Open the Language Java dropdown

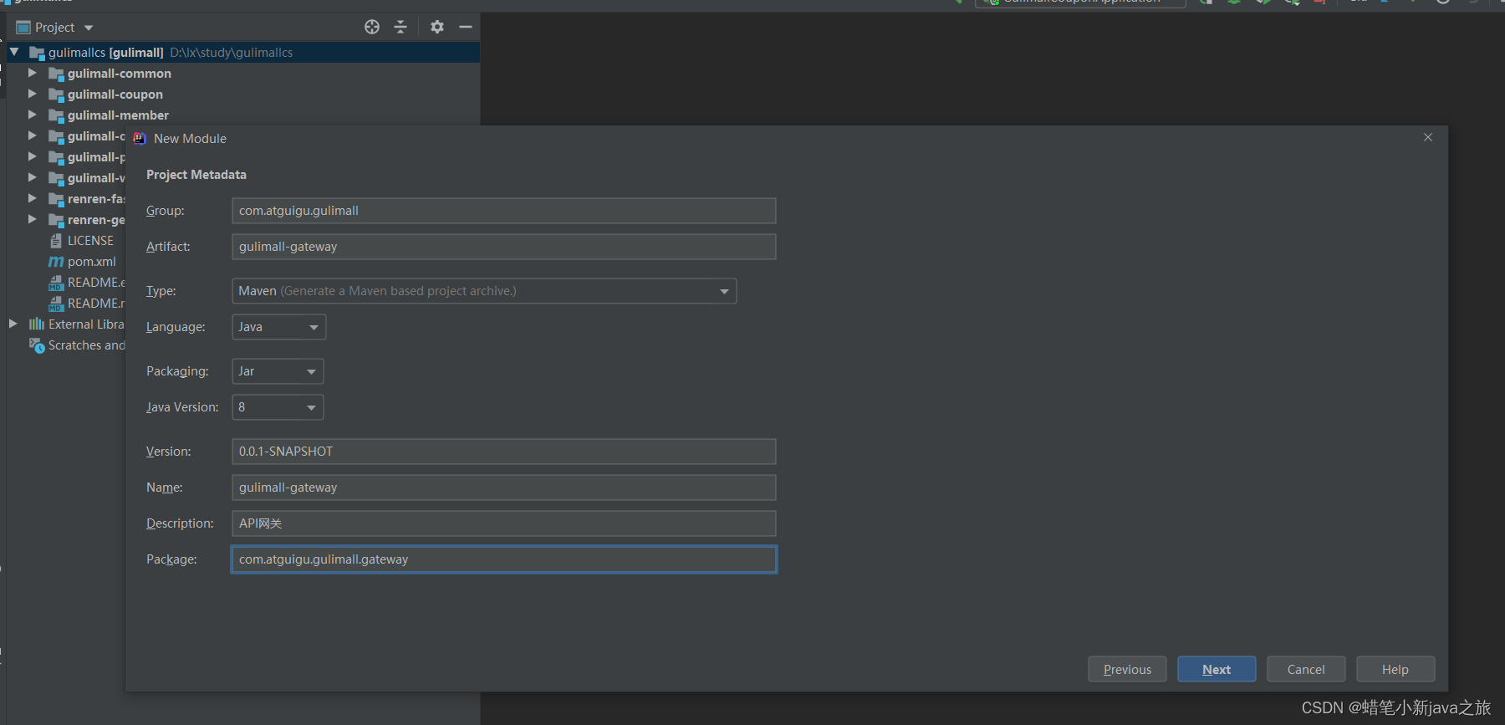(278, 327)
